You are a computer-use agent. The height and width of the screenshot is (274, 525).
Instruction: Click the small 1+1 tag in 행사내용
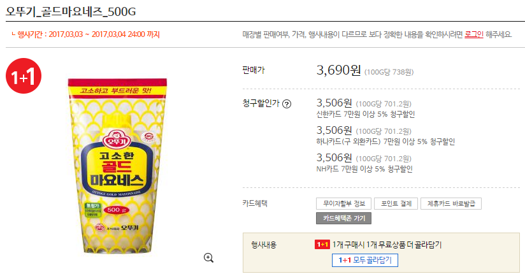pyautogui.click(x=322, y=245)
